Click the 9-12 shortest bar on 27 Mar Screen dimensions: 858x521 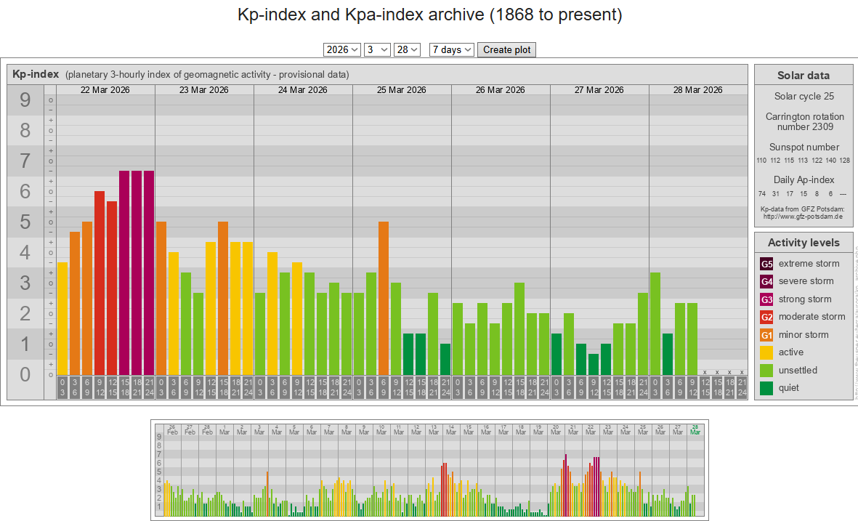click(x=593, y=365)
